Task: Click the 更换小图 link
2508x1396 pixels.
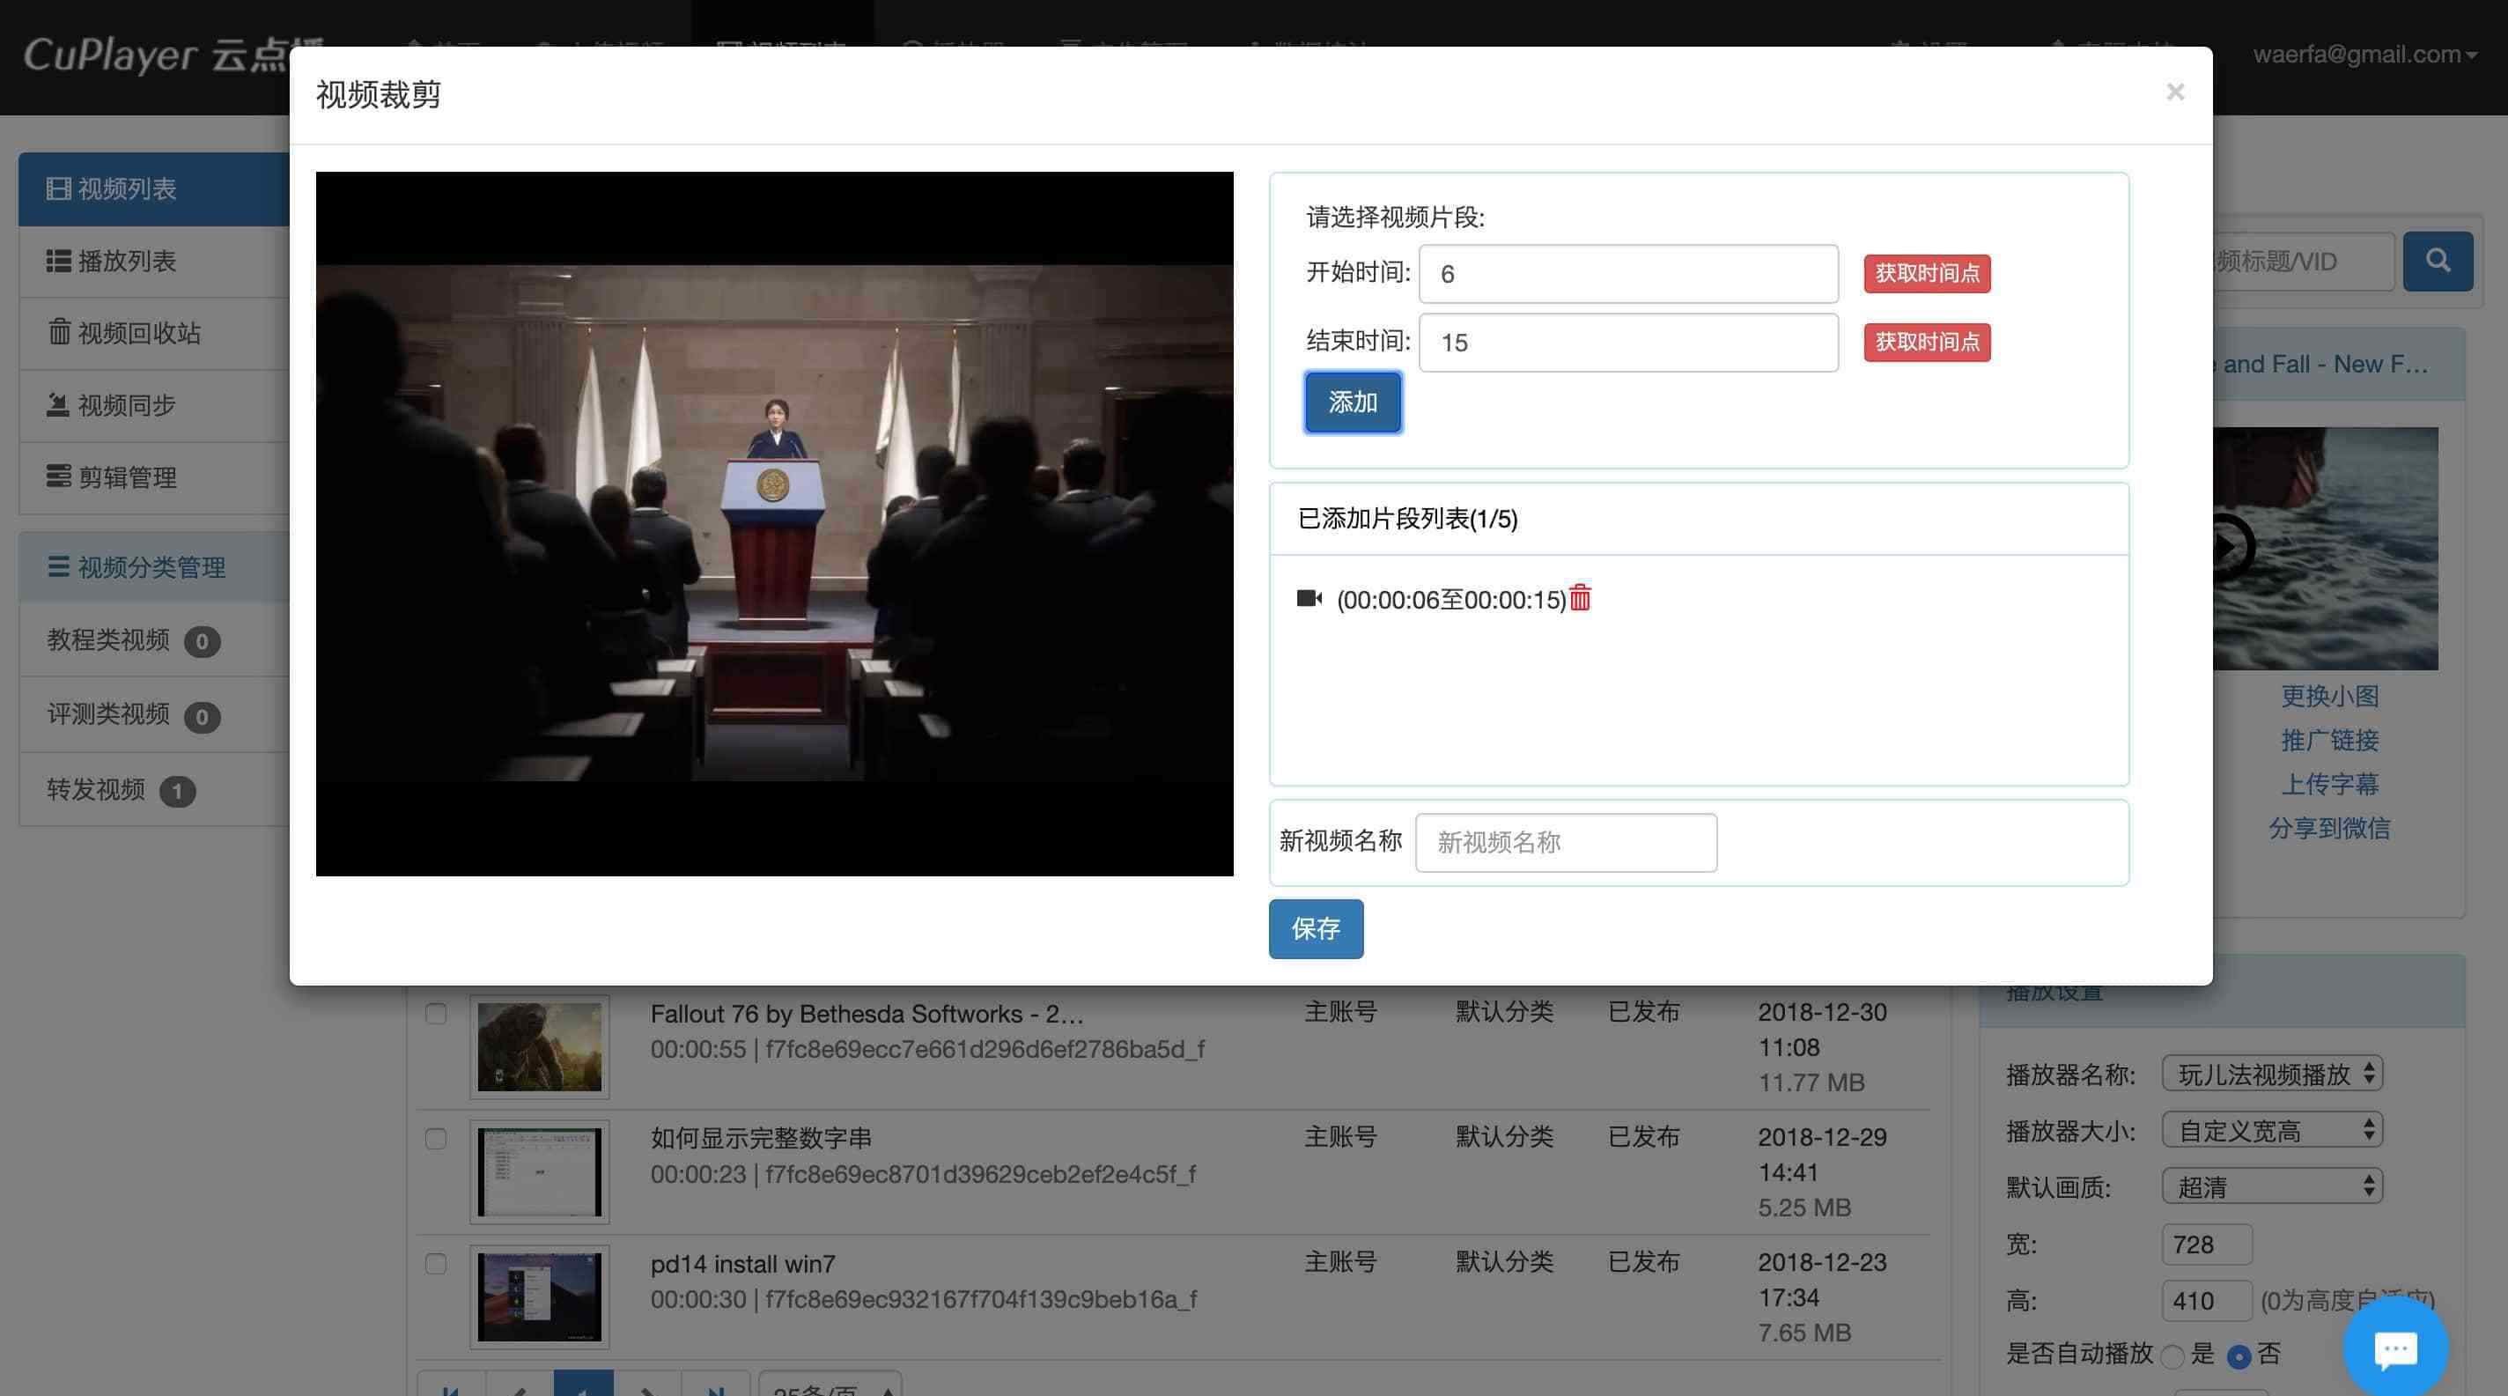Action: point(2329,696)
